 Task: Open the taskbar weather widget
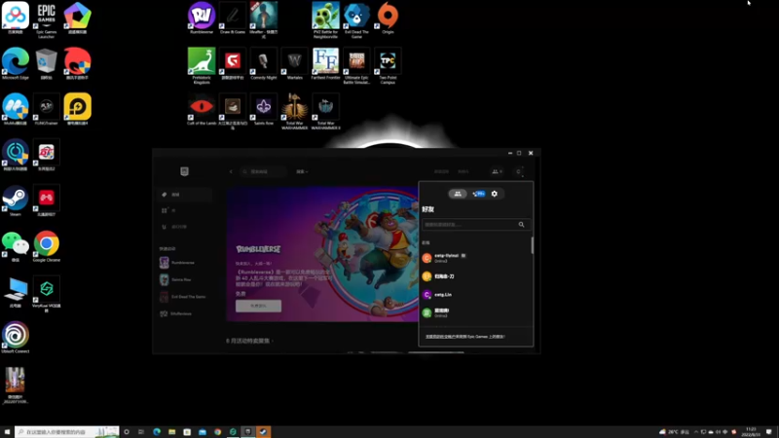pyautogui.click(x=674, y=432)
